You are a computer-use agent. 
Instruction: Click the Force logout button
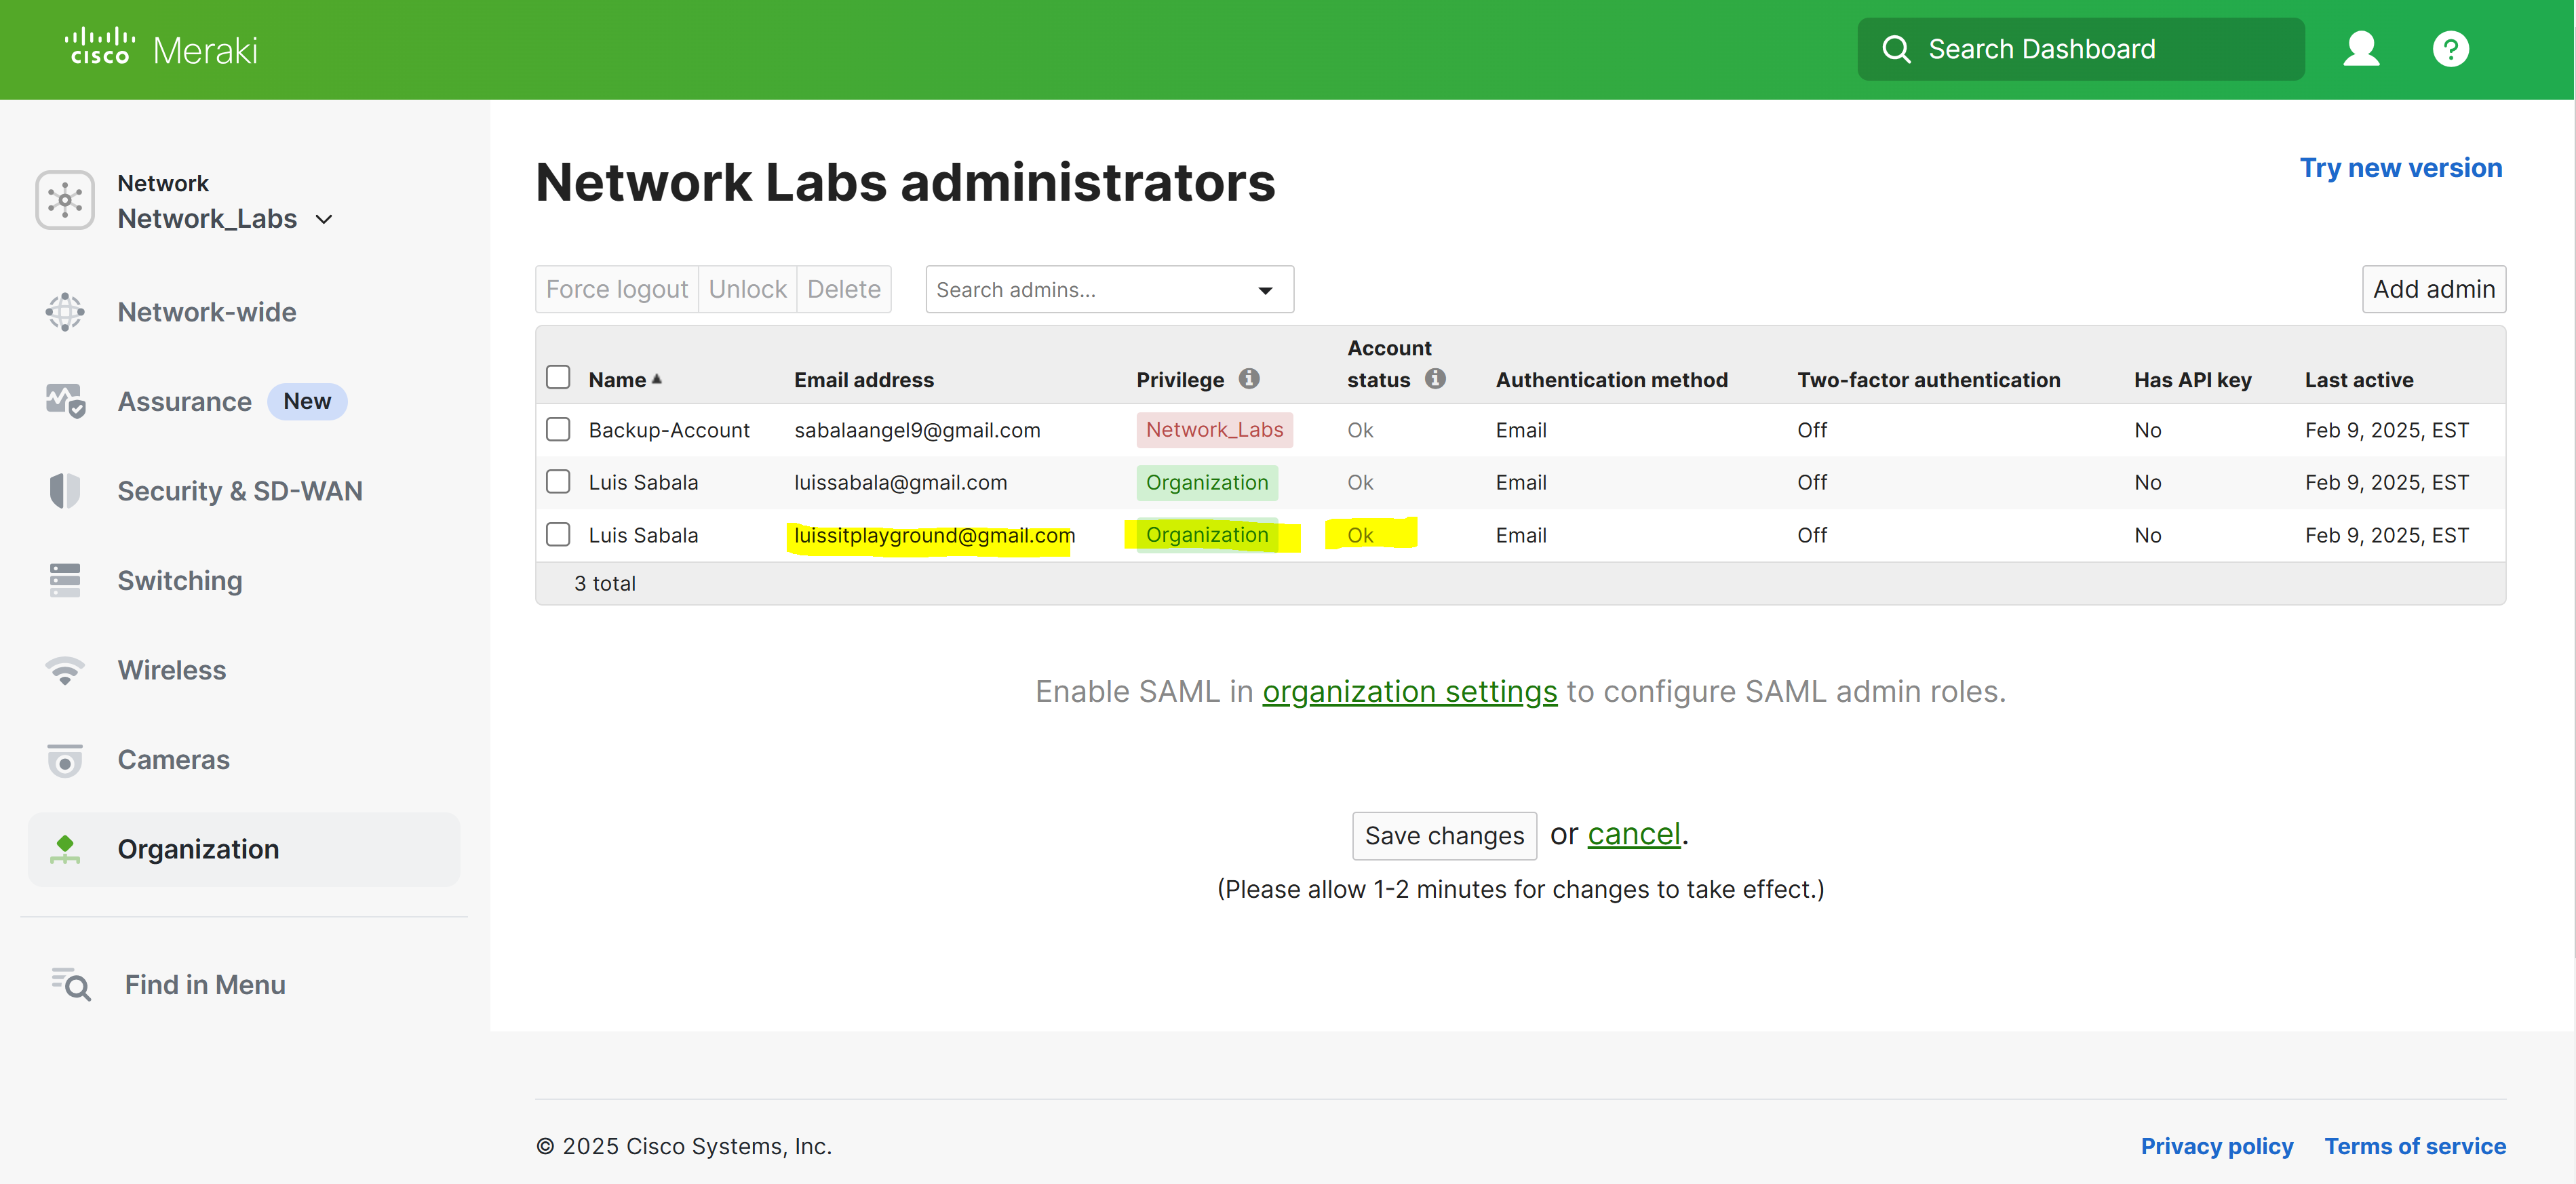click(617, 289)
